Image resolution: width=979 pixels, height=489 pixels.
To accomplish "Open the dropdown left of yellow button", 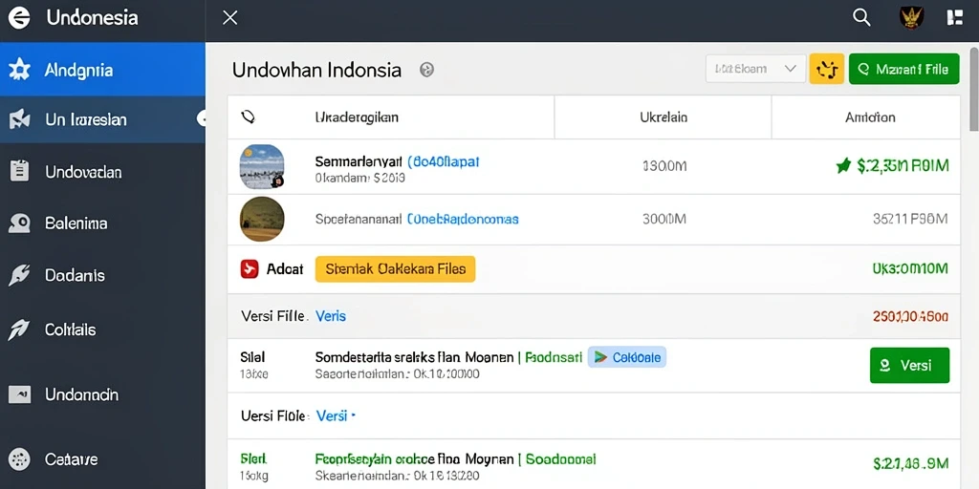I will (755, 69).
